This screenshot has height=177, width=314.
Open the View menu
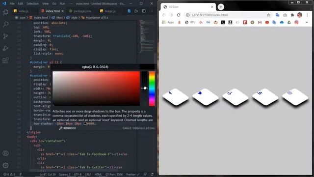pyautogui.click(x=45, y=3)
